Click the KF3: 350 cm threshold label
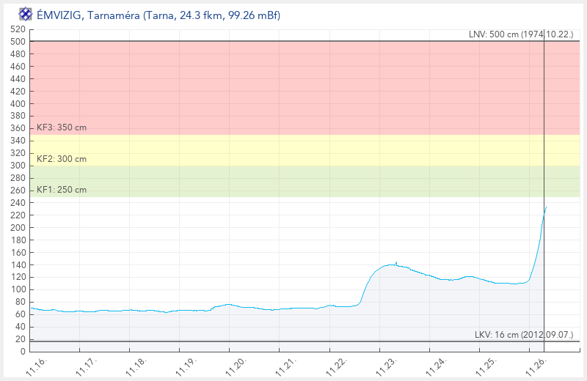This screenshot has height=381, width=587. click(x=62, y=127)
